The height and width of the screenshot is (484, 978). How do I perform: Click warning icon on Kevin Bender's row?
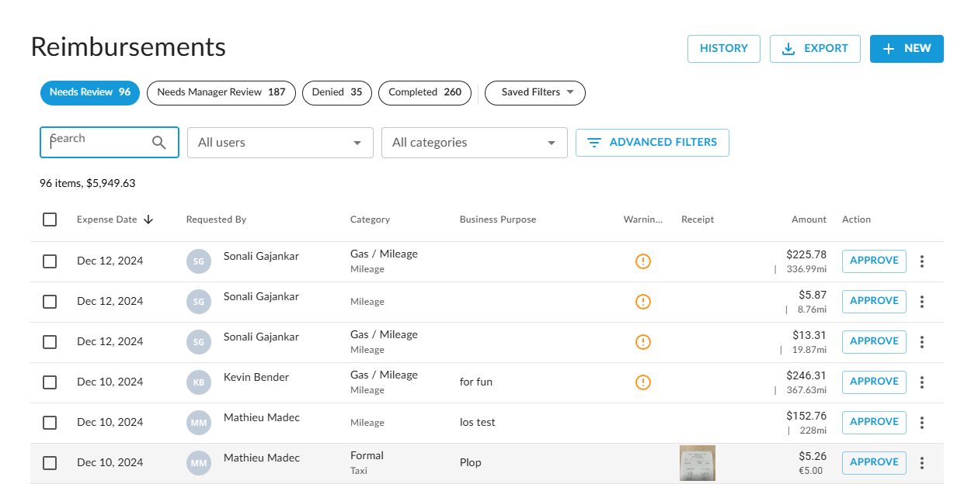coord(642,382)
